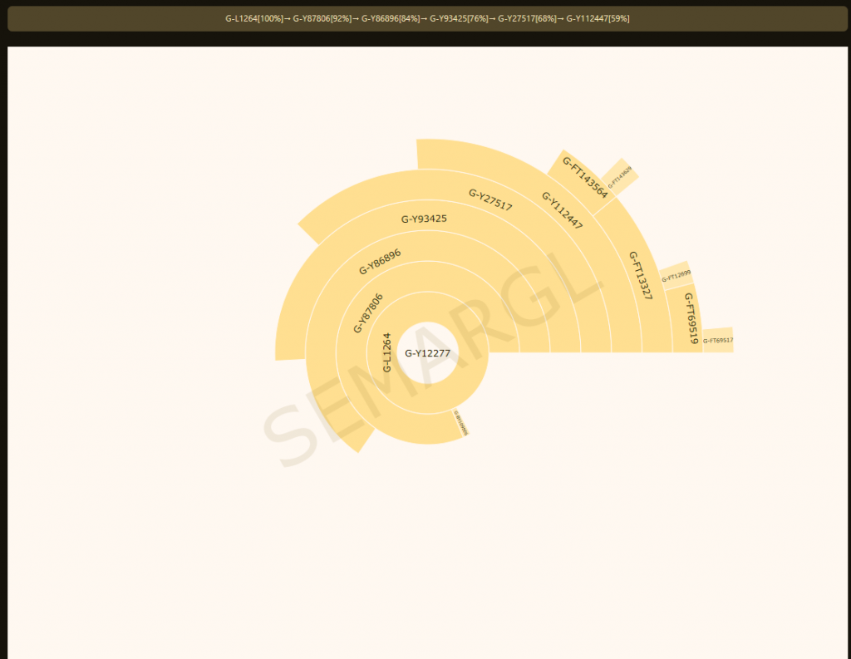Click the small G-FT12699 outer segment
851x659 pixels.
676,276
